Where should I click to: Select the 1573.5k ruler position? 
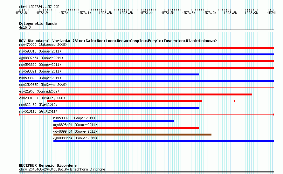168,13
